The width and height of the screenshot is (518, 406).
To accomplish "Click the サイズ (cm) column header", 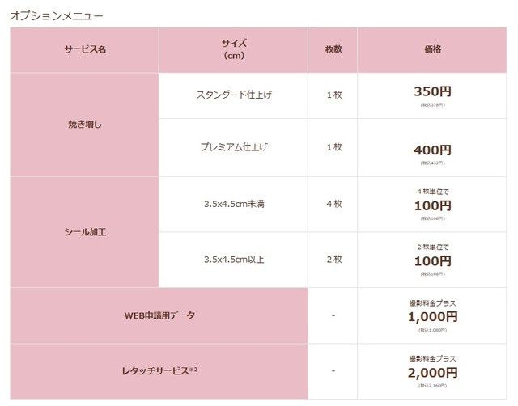I will 233,49.
